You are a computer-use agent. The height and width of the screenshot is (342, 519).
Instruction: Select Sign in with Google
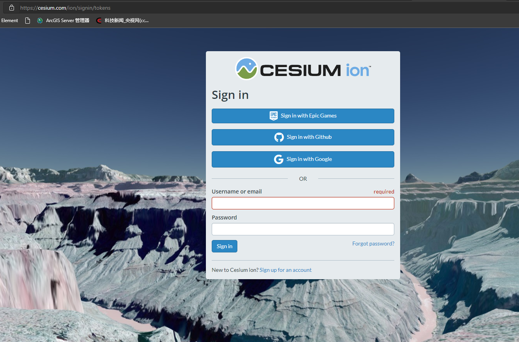point(303,159)
